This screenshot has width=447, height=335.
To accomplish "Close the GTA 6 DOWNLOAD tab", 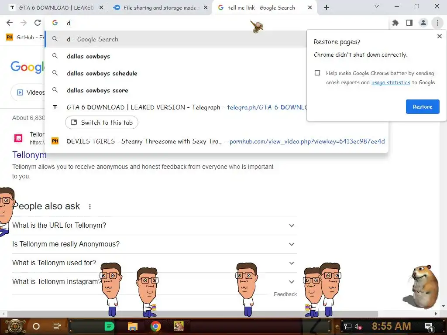I will pyautogui.click(x=101, y=8).
